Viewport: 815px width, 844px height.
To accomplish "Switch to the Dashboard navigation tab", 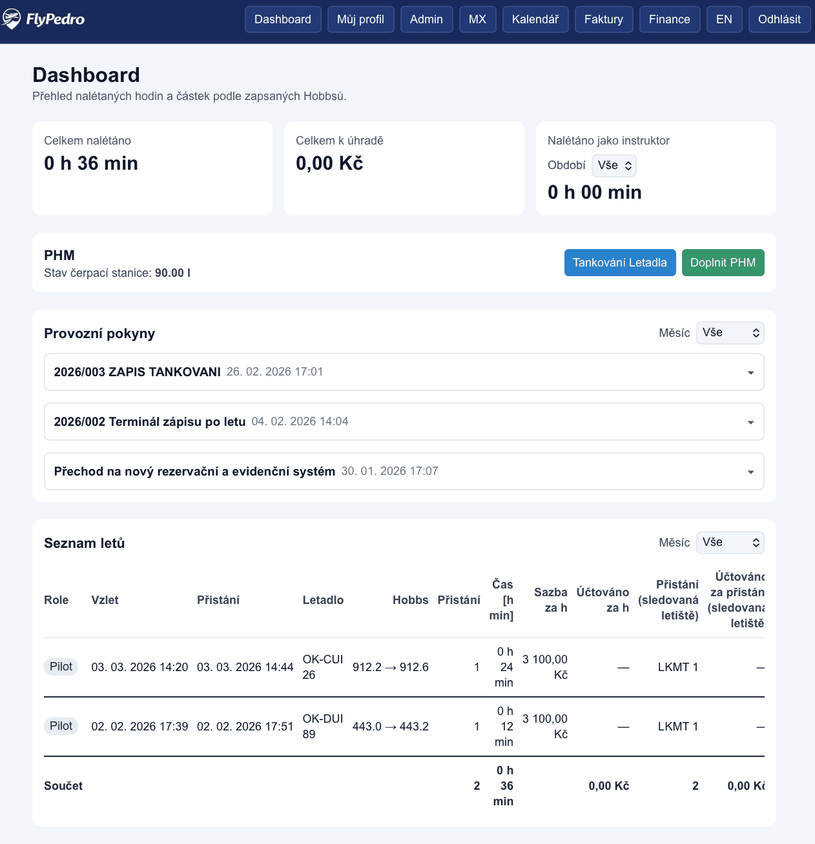I will click(x=283, y=19).
